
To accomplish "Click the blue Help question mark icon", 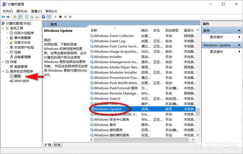I will [x=43, y=17].
